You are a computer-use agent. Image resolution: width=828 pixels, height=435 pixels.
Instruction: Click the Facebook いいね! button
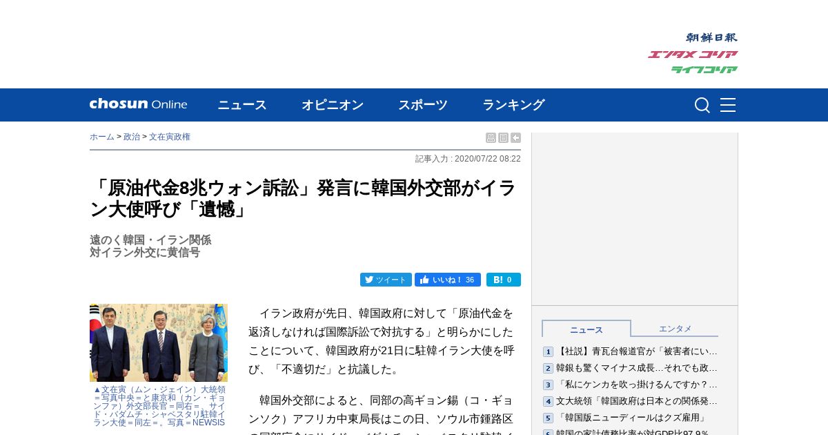[x=448, y=280]
